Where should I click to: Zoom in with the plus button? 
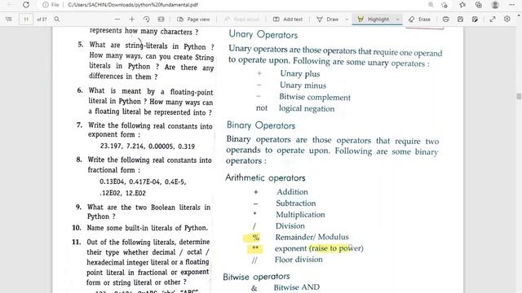(132, 20)
